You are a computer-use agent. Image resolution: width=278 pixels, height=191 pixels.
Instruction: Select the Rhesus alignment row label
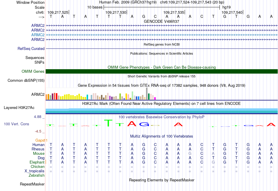pyautogui.click(x=38, y=149)
